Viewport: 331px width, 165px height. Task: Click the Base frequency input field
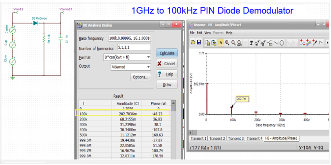[x=130, y=38]
